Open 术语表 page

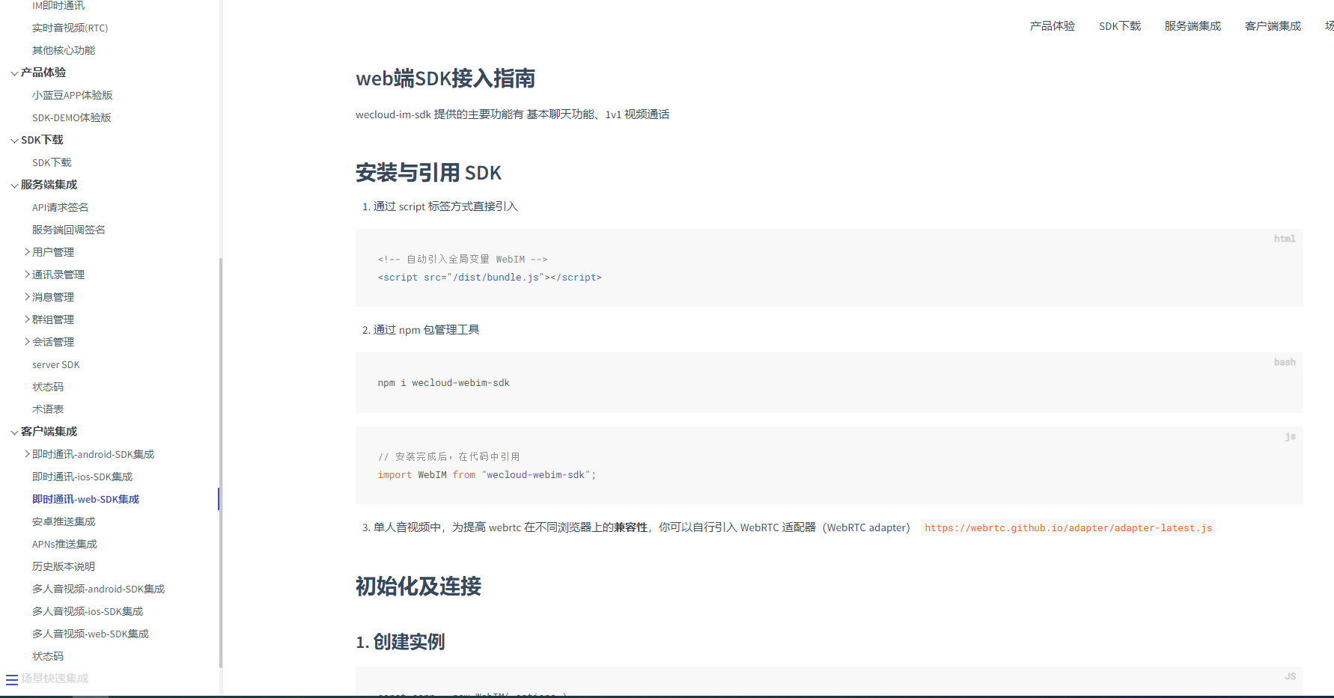(48, 409)
